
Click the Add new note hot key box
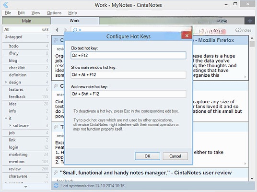(x=128, y=94)
